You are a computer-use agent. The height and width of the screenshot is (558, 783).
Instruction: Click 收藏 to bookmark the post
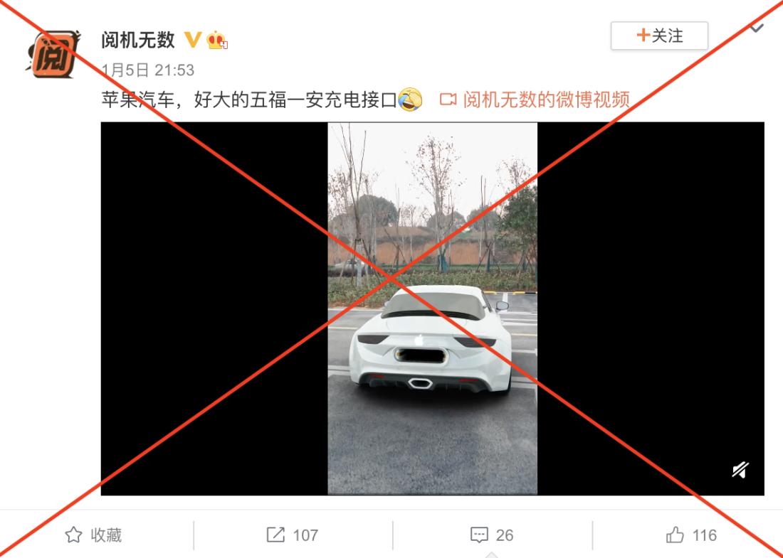click(x=106, y=535)
